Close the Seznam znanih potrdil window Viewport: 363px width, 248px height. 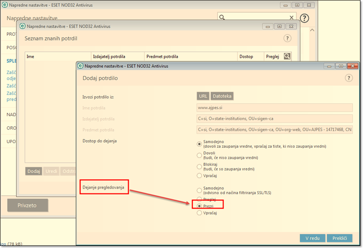click(x=291, y=26)
